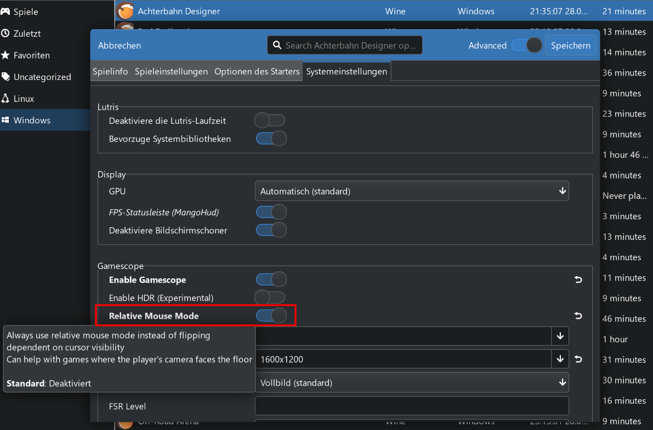Screen dimensions: 653x430
Task: Click the '14 minutes' playtime entry
Action: click(624, 53)
